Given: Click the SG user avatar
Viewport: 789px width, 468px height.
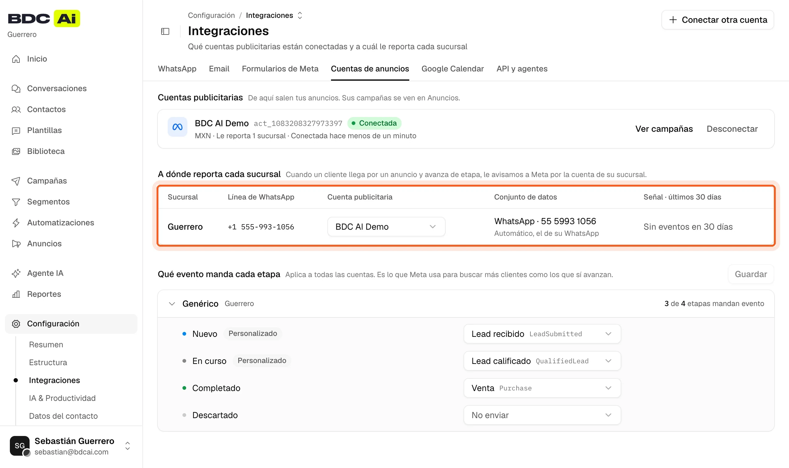Looking at the screenshot, I should (19, 446).
